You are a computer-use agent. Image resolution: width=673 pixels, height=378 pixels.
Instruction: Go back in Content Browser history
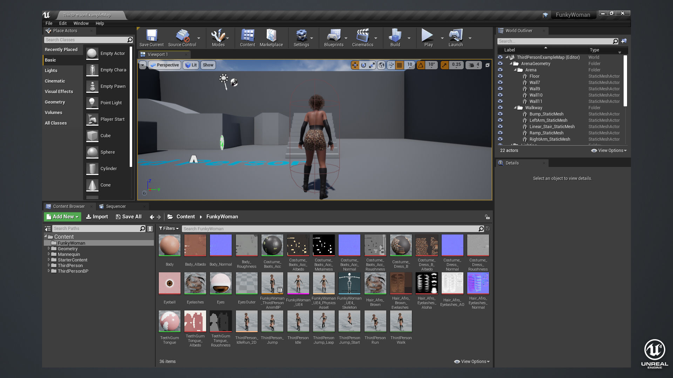coord(152,217)
